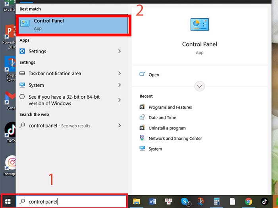Open 32-bit or 64-bit version result
Screen dimensions: 278x208
point(71,100)
